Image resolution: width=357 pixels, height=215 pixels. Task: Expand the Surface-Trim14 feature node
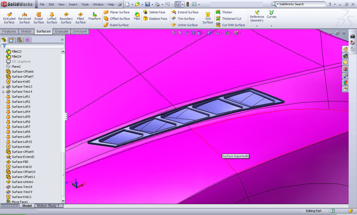point(3,92)
